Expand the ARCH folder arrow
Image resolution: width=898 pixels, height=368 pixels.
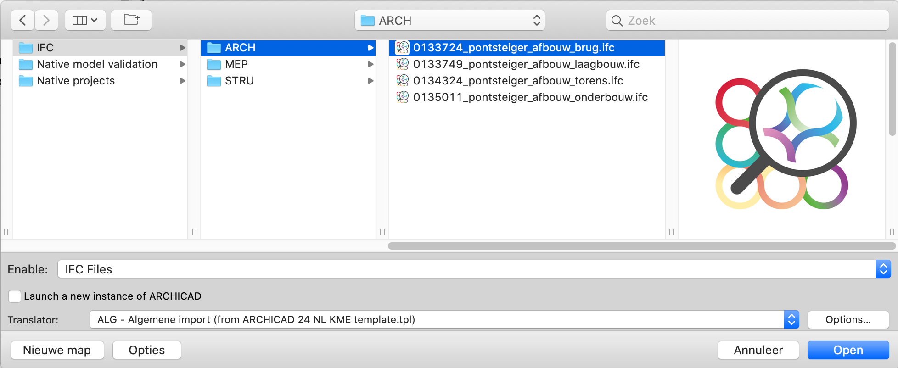[370, 48]
